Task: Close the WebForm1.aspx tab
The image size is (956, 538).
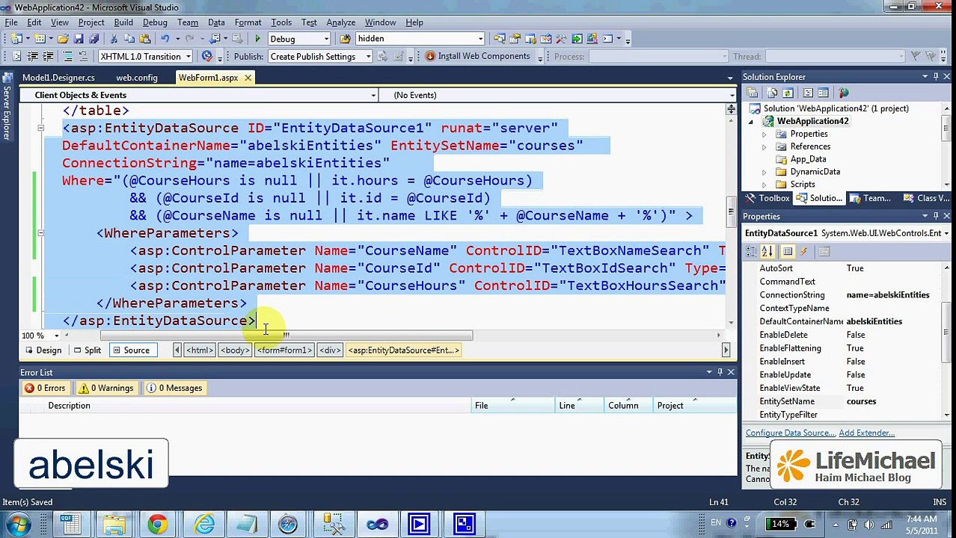Action: 248,78
